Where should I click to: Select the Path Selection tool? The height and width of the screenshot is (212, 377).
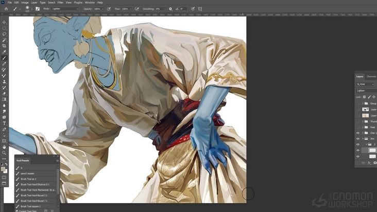(x=4, y=135)
